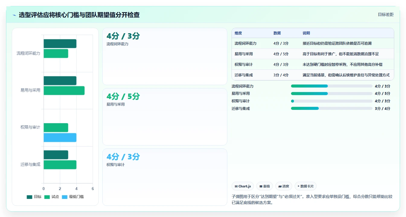Click the 6 tick on the chart x-axis
Image resolution: width=406 pixels, height=217 pixels.
93,189
